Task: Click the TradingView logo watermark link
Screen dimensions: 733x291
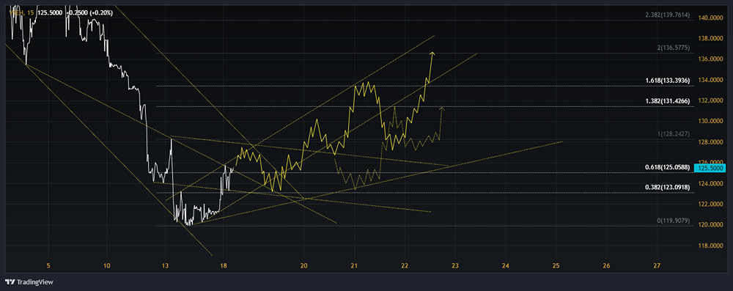Action: (29, 282)
